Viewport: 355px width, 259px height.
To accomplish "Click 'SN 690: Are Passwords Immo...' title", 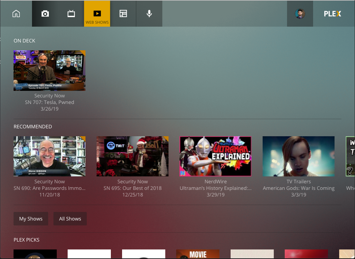I will (x=49, y=188).
